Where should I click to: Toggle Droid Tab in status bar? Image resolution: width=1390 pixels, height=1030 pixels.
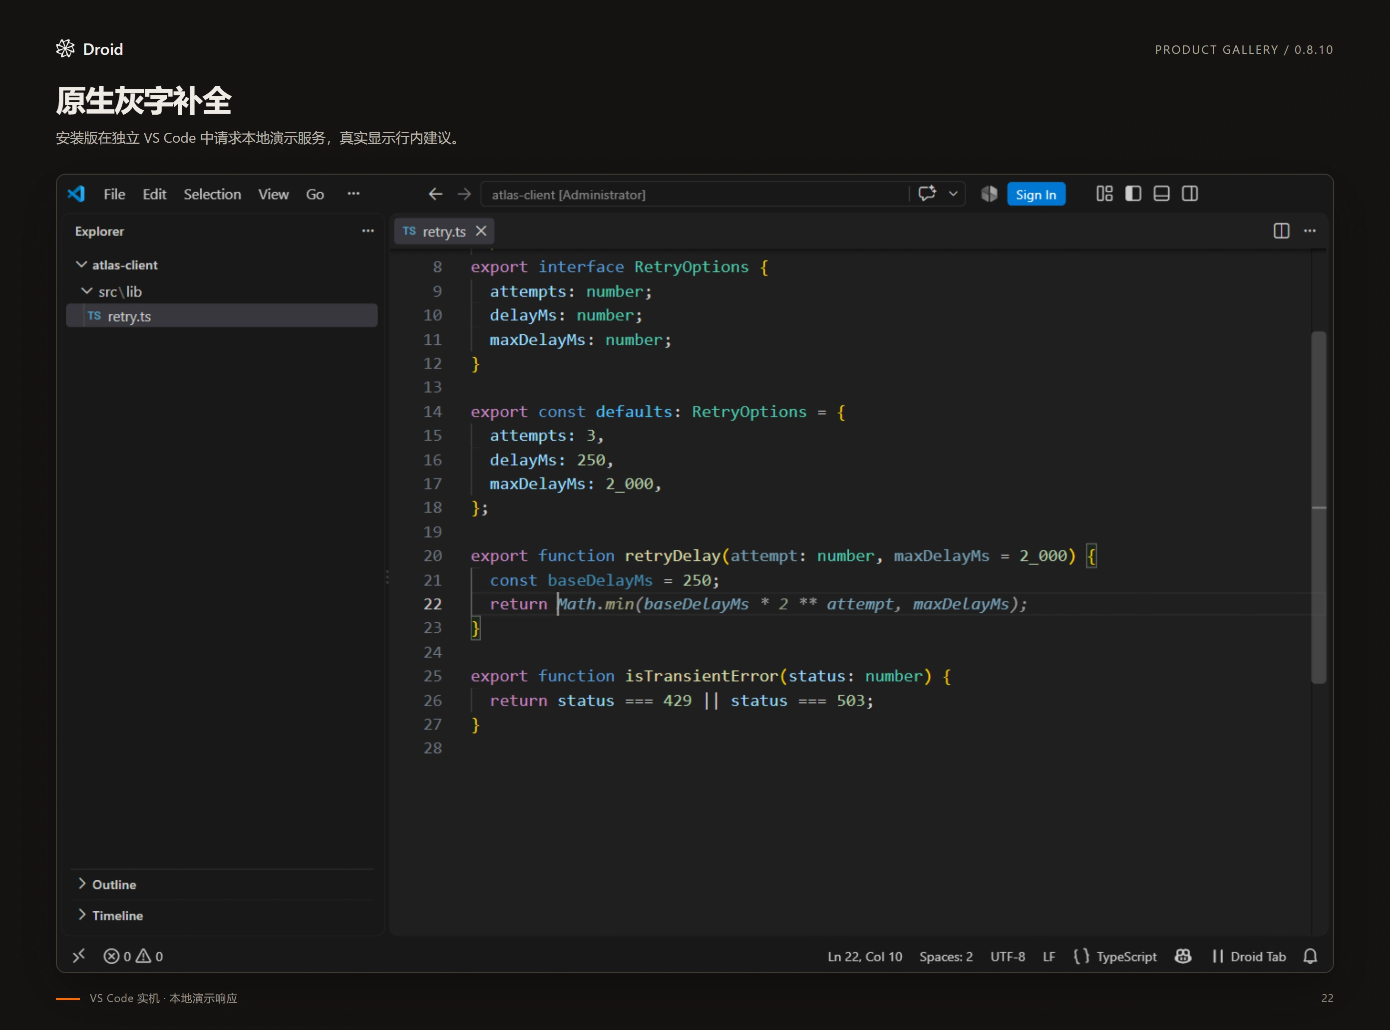click(x=1250, y=957)
